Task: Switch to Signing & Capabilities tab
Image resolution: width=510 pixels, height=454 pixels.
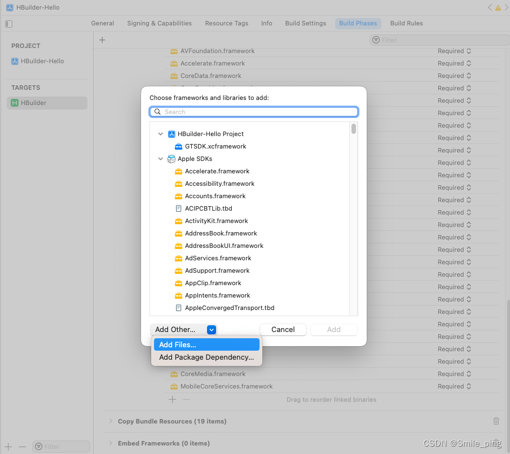Action: (159, 23)
